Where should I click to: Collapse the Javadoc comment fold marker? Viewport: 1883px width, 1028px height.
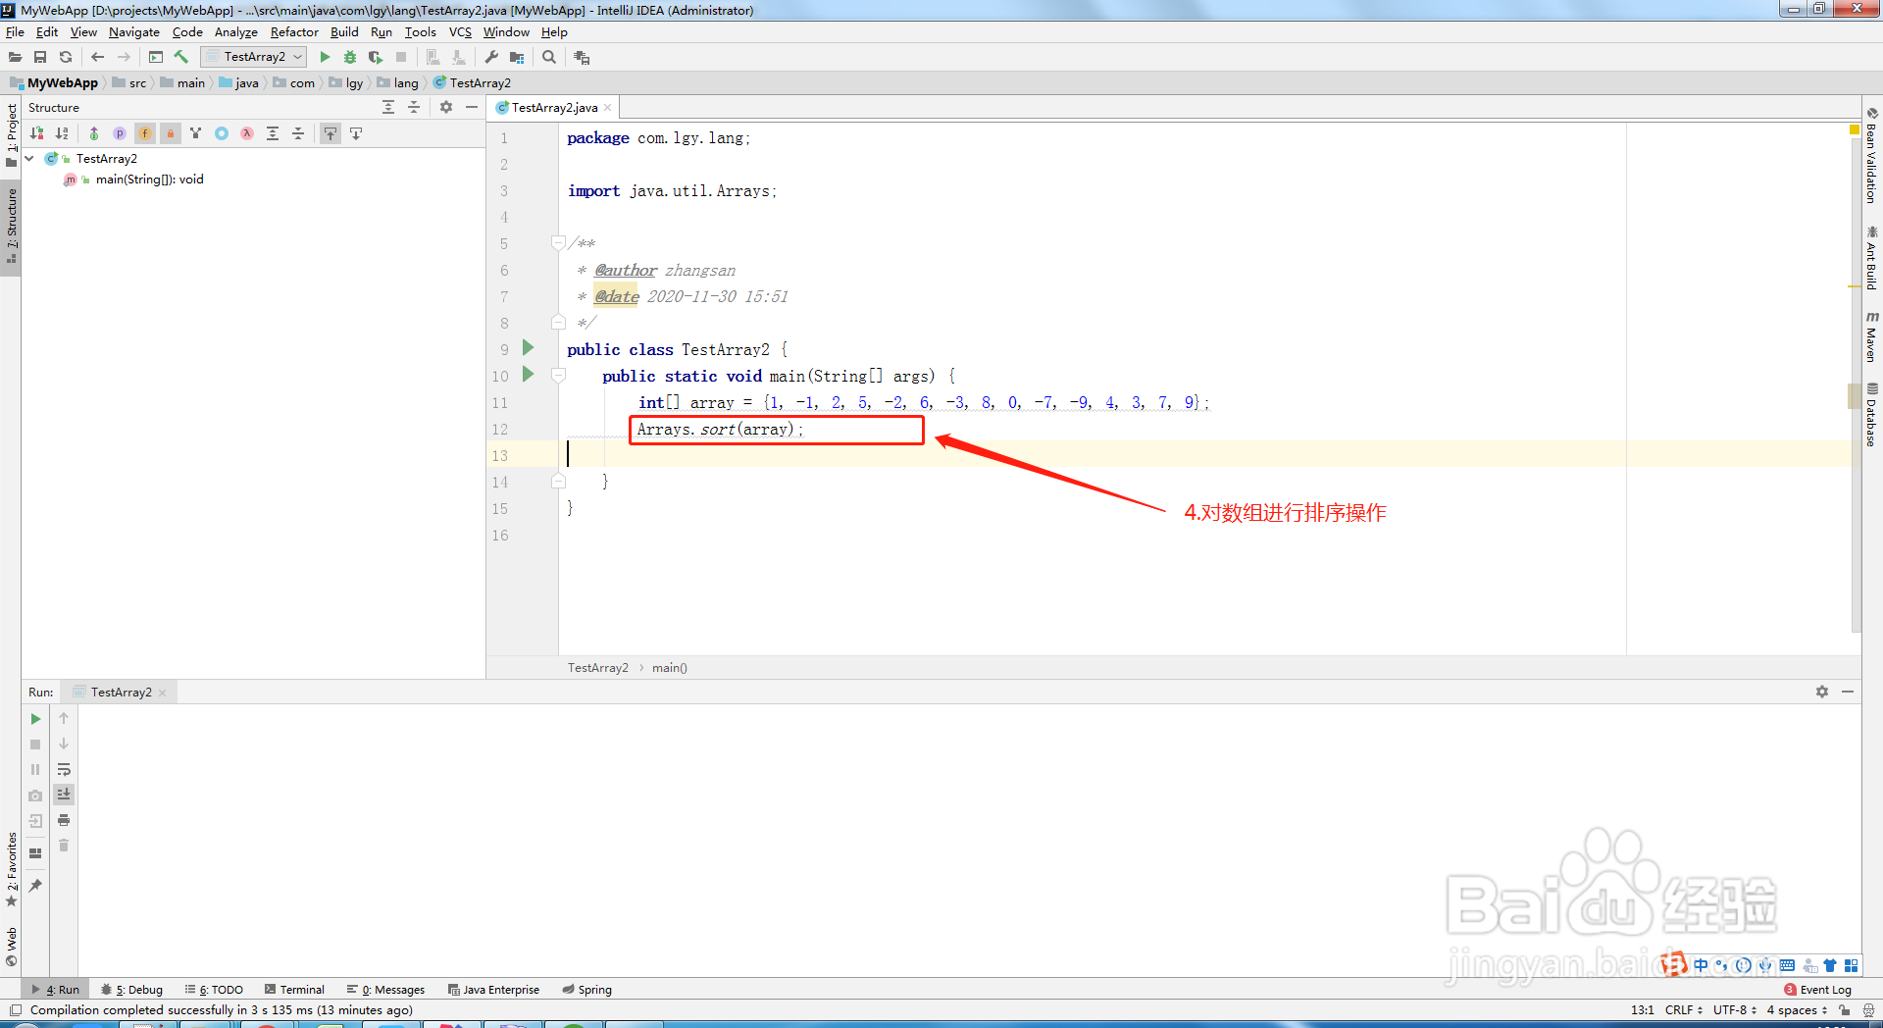pos(558,243)
